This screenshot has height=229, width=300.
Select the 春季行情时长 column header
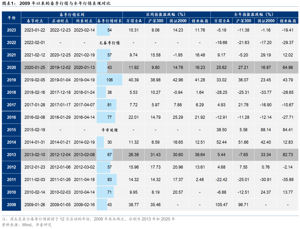109,21
